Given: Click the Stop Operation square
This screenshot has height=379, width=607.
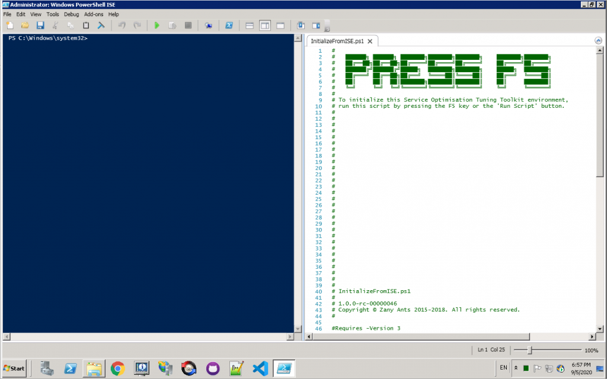Looking at the screenshot, I should pyautogui.click(x=188, y=25).
